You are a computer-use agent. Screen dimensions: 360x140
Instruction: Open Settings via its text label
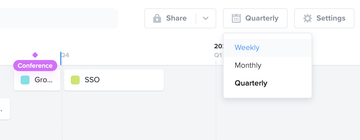[331, 18]
